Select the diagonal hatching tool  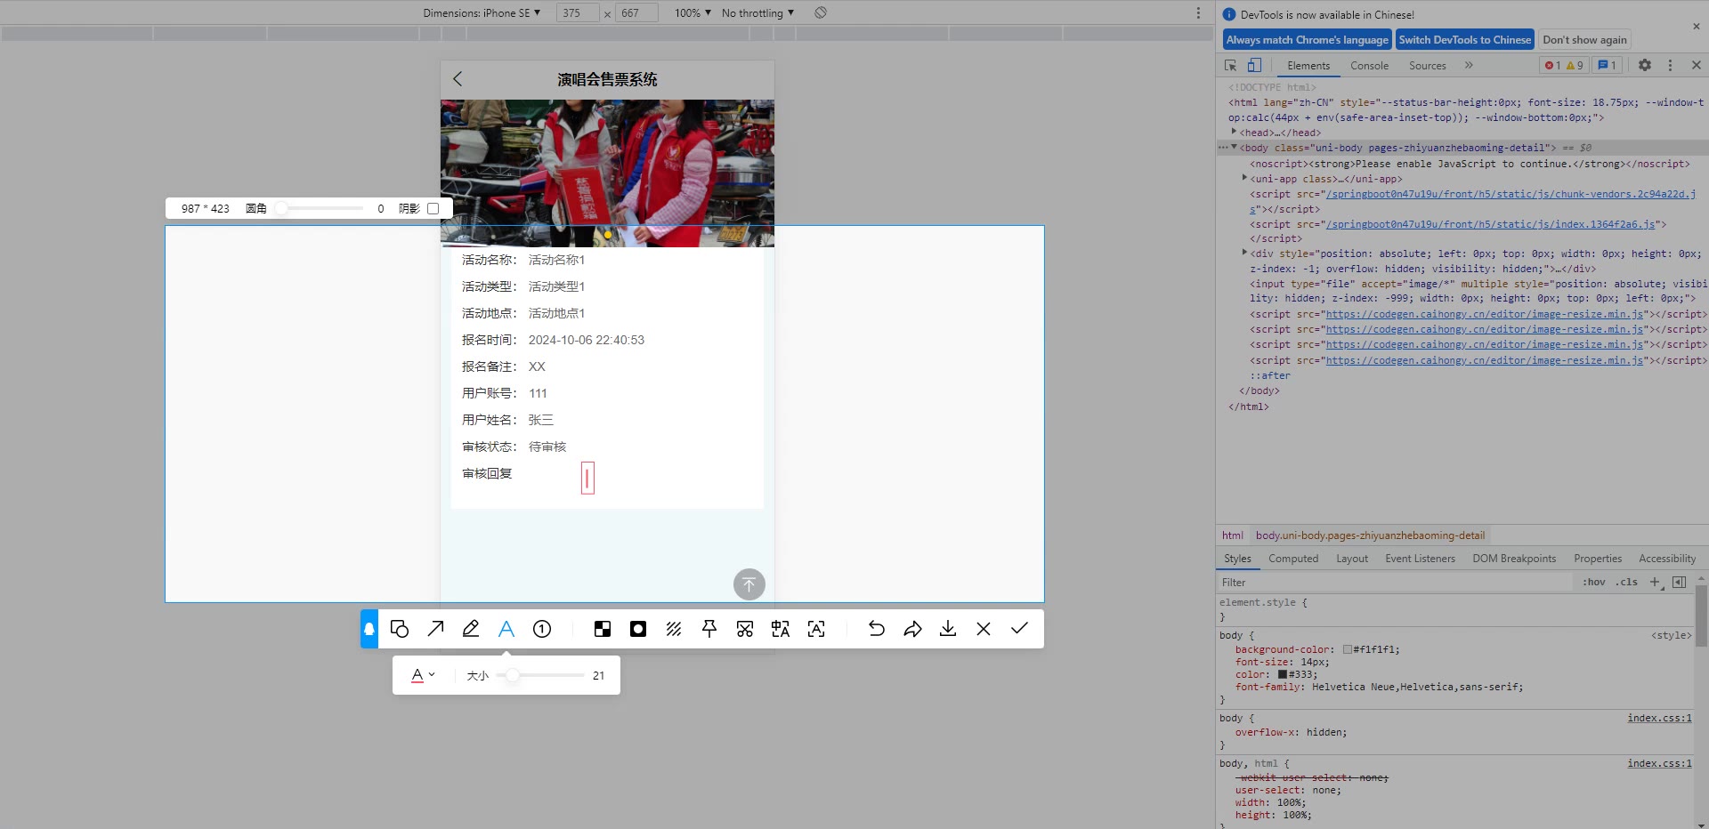point(674,629)
